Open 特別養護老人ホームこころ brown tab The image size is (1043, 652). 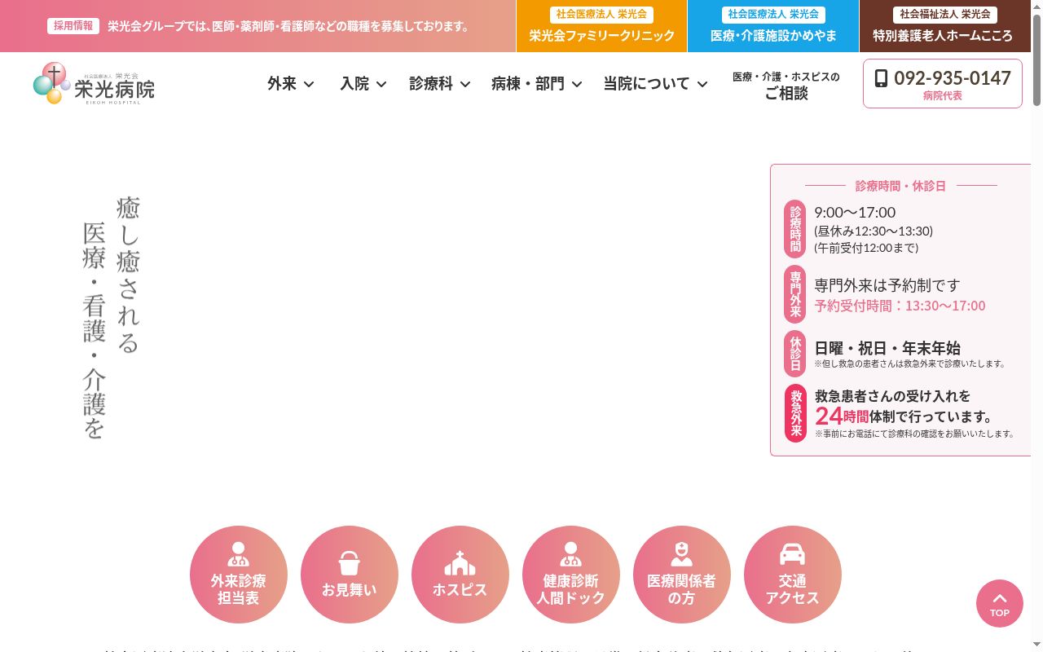[945, 26]
